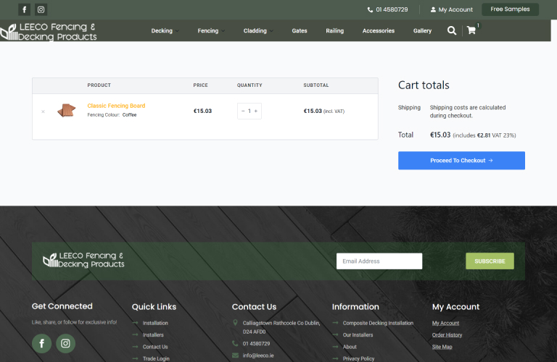Viewport: 557px width, 362px height.
Task: Open About information link
Action: (x=350, y=347)
